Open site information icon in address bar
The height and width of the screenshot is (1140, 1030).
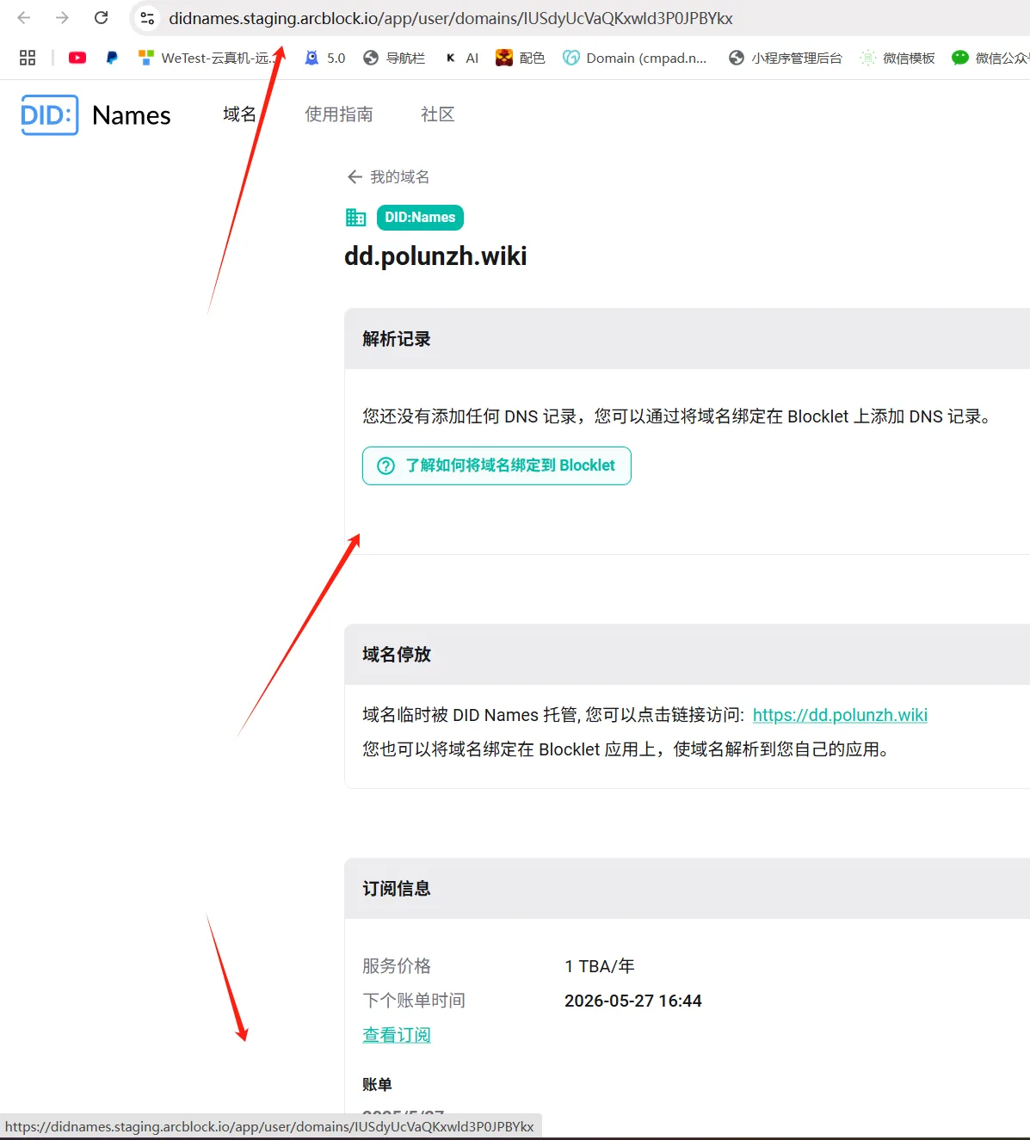pyautogui.click(x=147, y=18)
